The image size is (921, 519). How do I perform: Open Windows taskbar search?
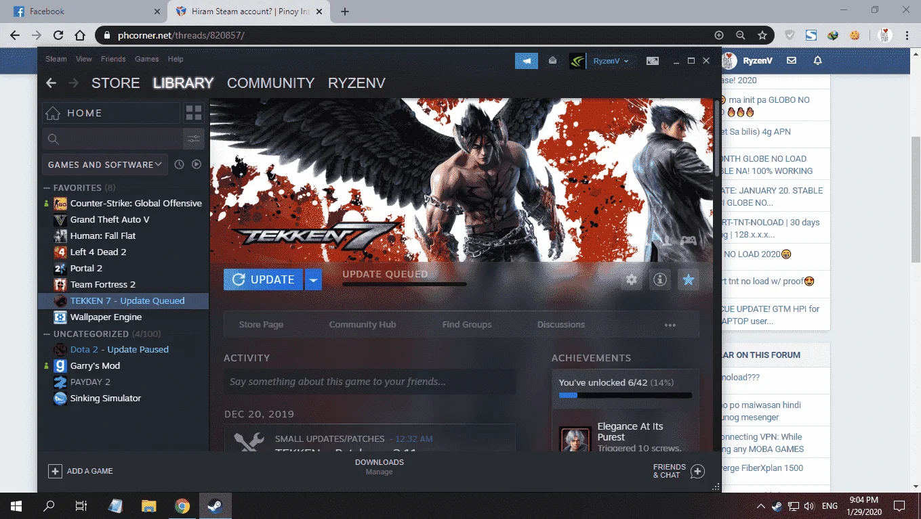pos(49,505)
